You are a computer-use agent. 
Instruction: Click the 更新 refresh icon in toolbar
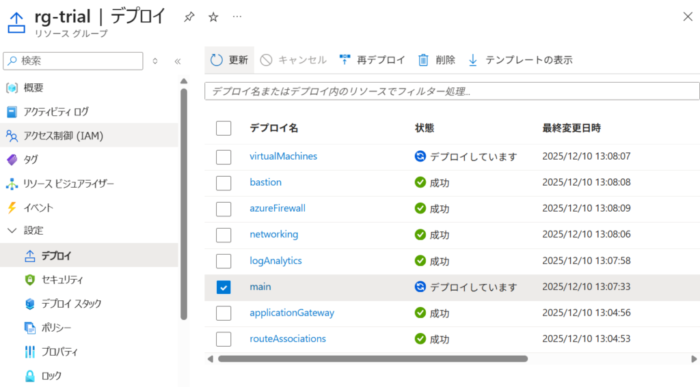[x=217, y=60]
